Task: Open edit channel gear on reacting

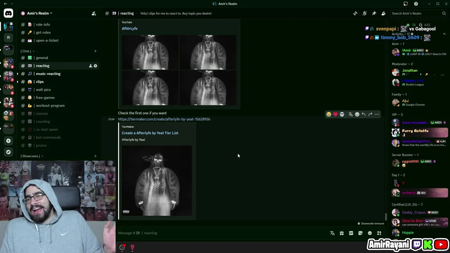Action: click(95, 66)
